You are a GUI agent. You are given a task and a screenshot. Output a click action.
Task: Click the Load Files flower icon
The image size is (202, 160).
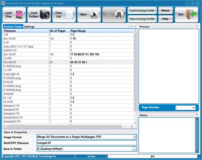[x=19, y=15]
